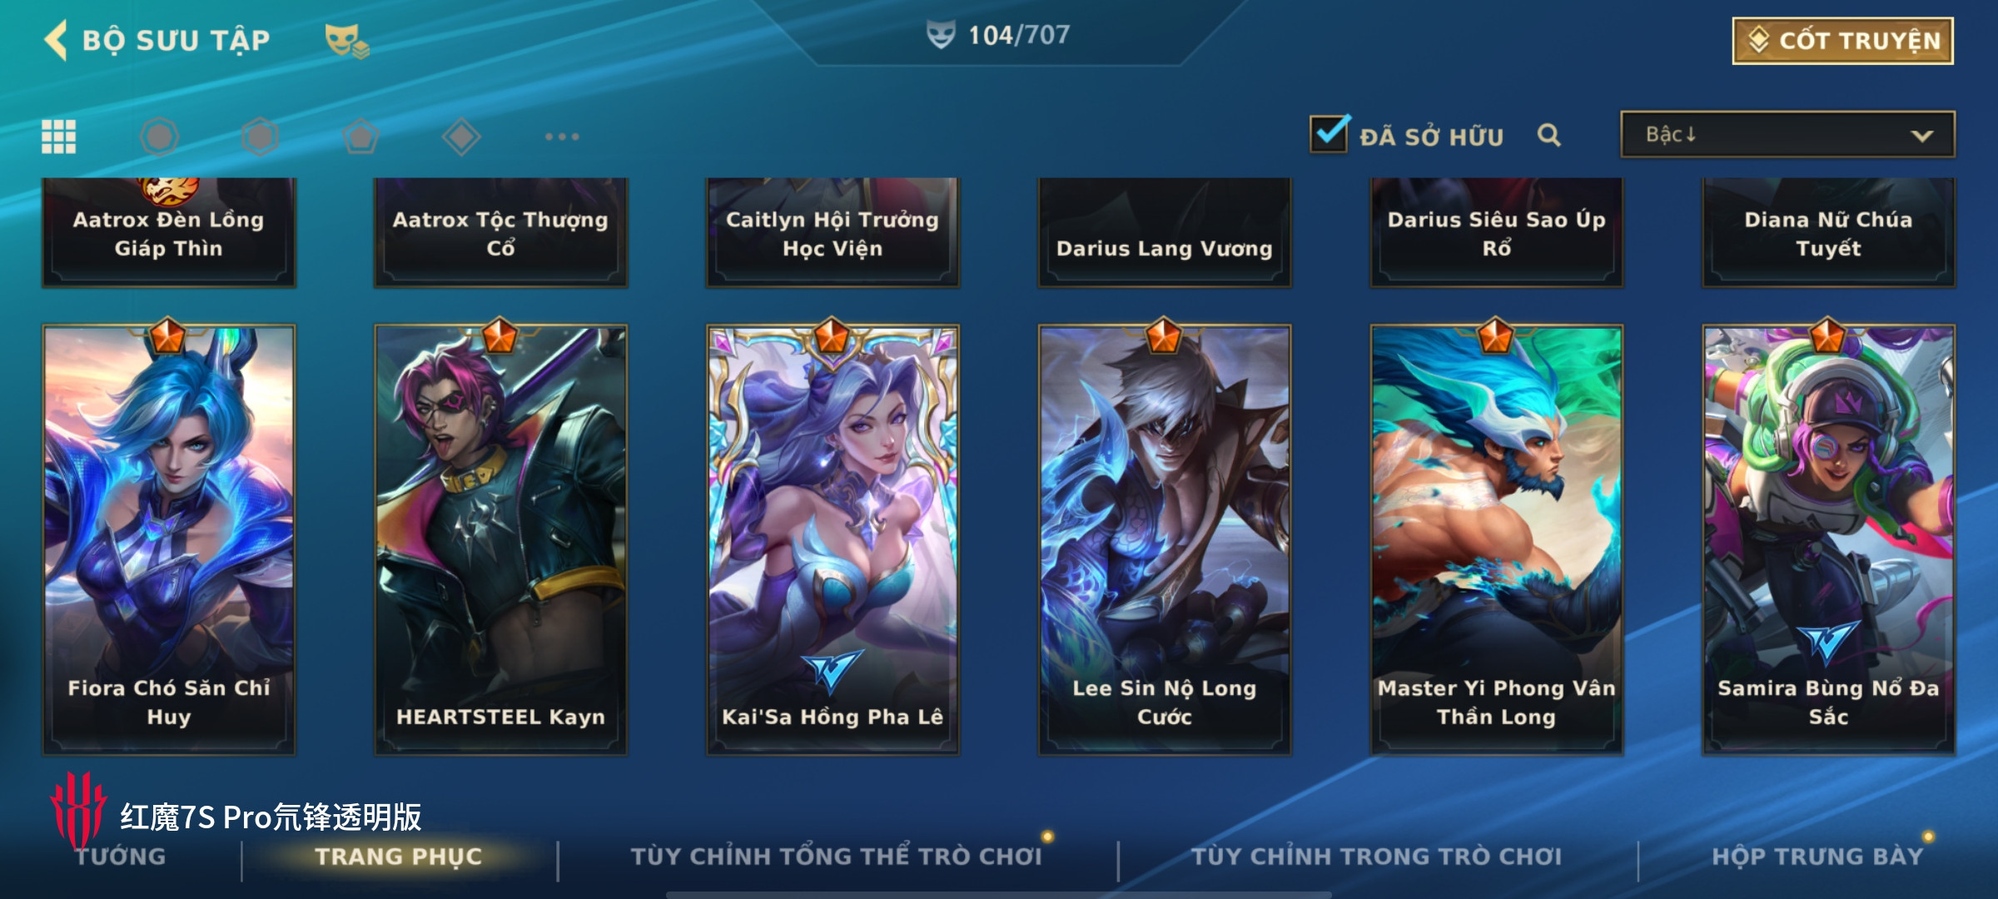This screenshot has width=1998, height=899.
Task: Click the Cốt Truyện button
Action: tap(1843, 41)
